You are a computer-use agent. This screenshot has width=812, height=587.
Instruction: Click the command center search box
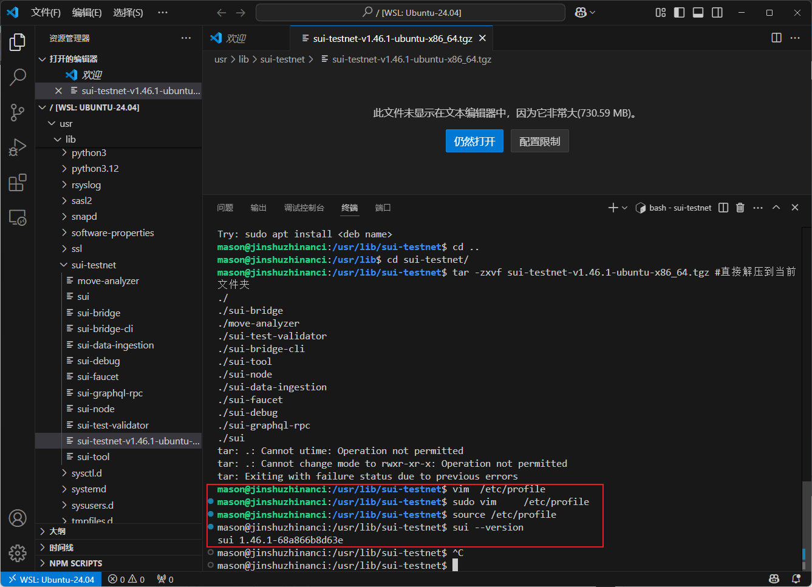[x=411, y=13]
